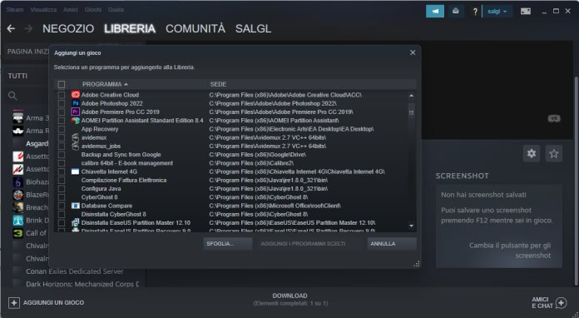The image size is (579, 318).
Task: Go to COMUNITÀ tab
Action: point(195,29)
